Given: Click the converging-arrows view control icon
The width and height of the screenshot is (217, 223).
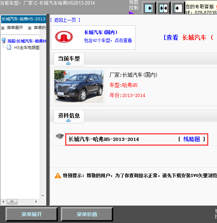Looking at the screenshot, I should pyautogui.click(x=163, y=8).
